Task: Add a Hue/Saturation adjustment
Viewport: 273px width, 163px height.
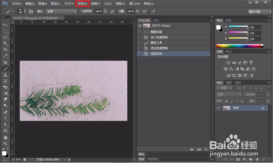Action: (225, 69)
